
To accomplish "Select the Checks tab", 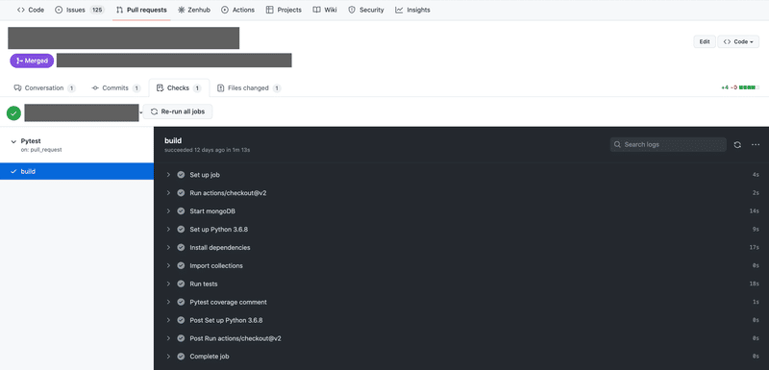I will (x=179, y=88).
